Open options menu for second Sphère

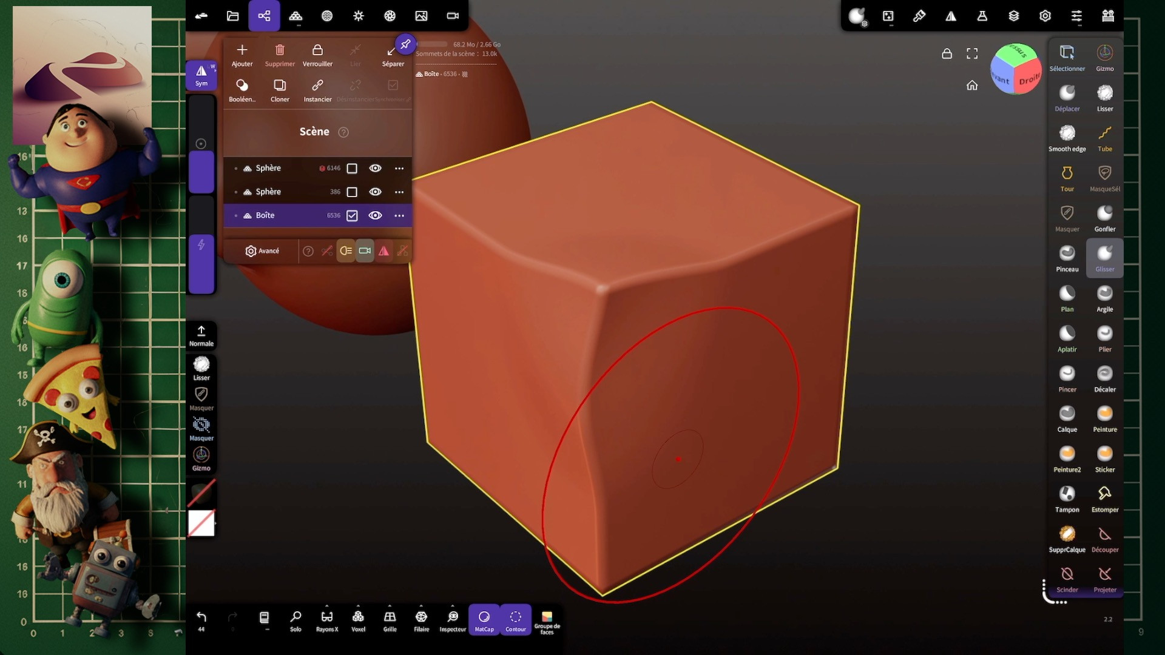pos(399,192)
